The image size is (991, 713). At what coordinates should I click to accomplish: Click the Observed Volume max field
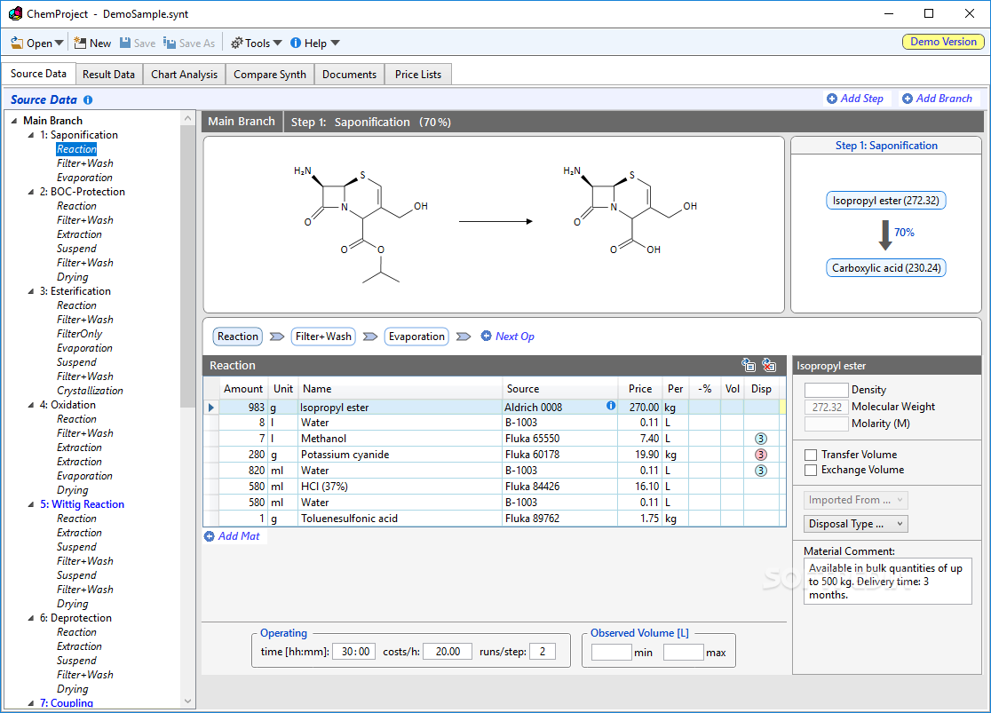[x=683, y=653]
